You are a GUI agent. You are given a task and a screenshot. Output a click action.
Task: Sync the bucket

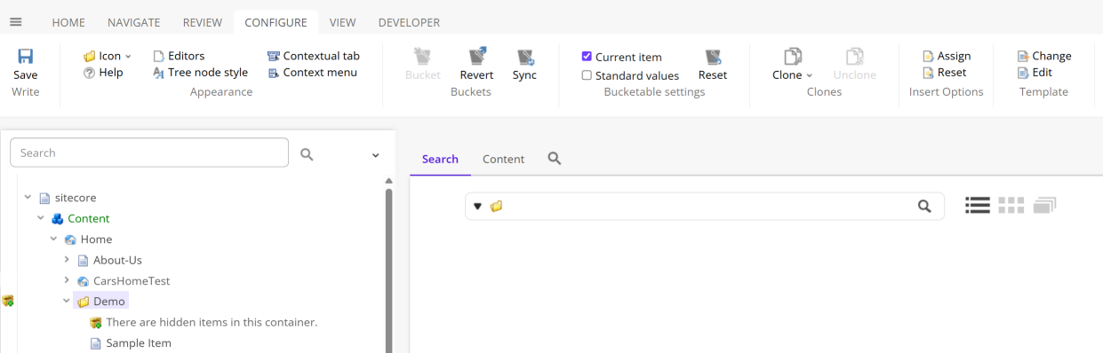click(x=524, y=65)
